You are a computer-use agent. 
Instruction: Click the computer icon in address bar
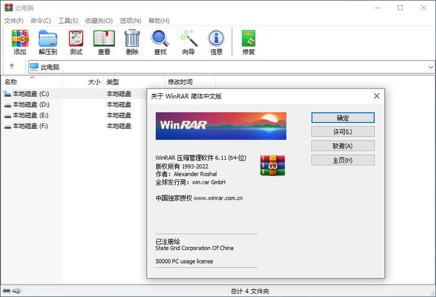point(34,67)
